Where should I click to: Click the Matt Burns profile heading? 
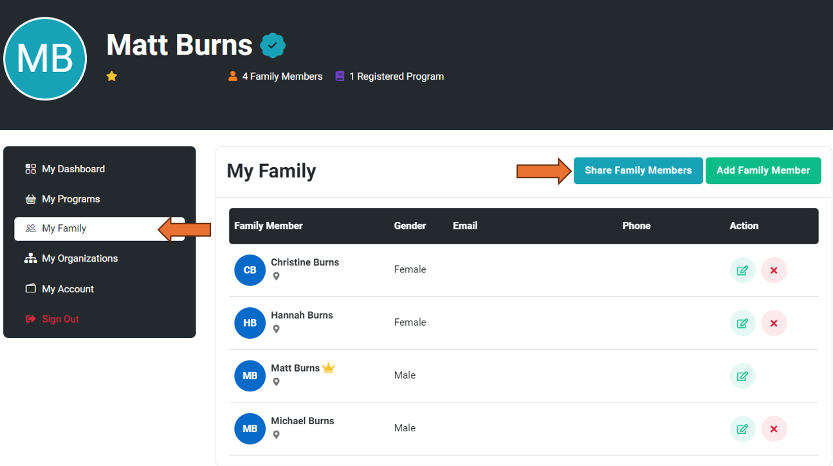tap(179, 45)
